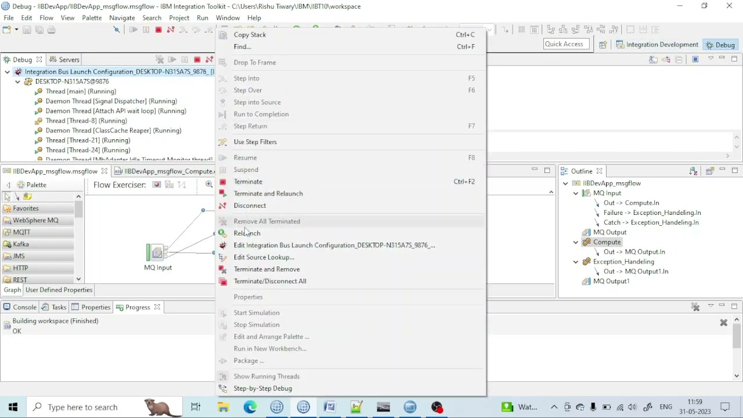Open the Kafka palette drawer

click(x=37, y=244)
